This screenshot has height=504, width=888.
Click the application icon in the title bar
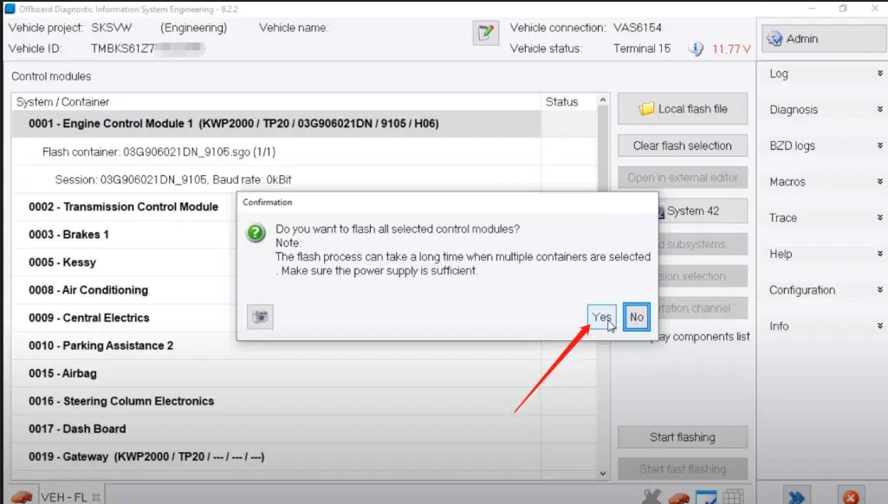10,9
